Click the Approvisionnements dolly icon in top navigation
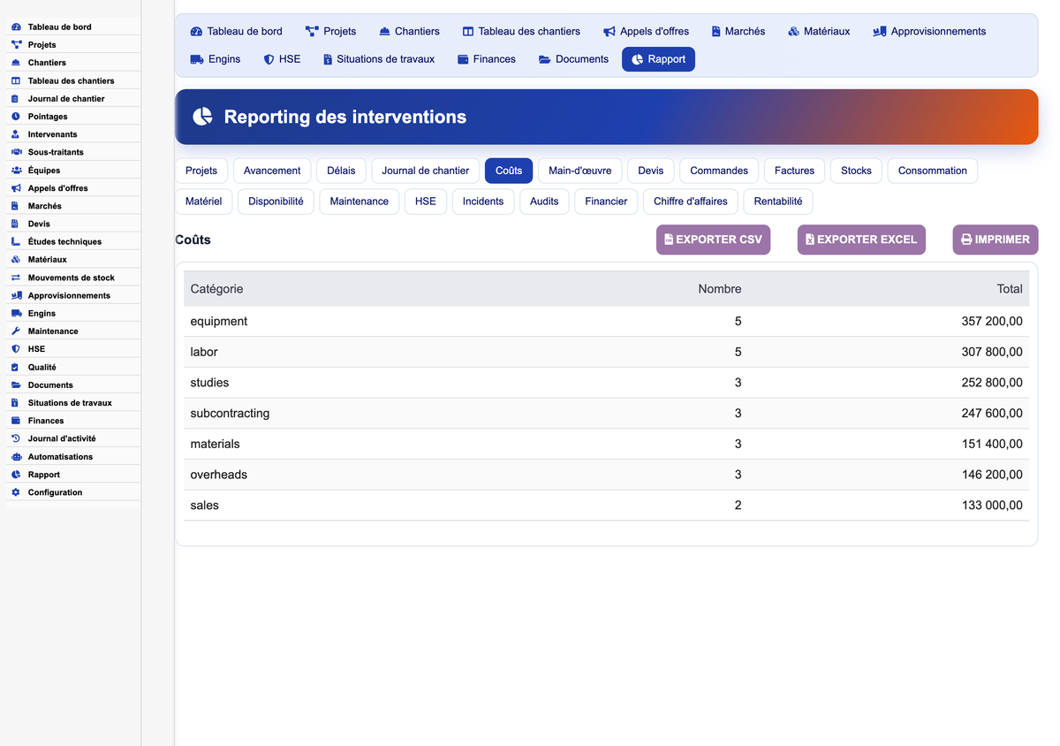Screen dimensions: 1060x746 pyautogui.click(x=879, y=32)
